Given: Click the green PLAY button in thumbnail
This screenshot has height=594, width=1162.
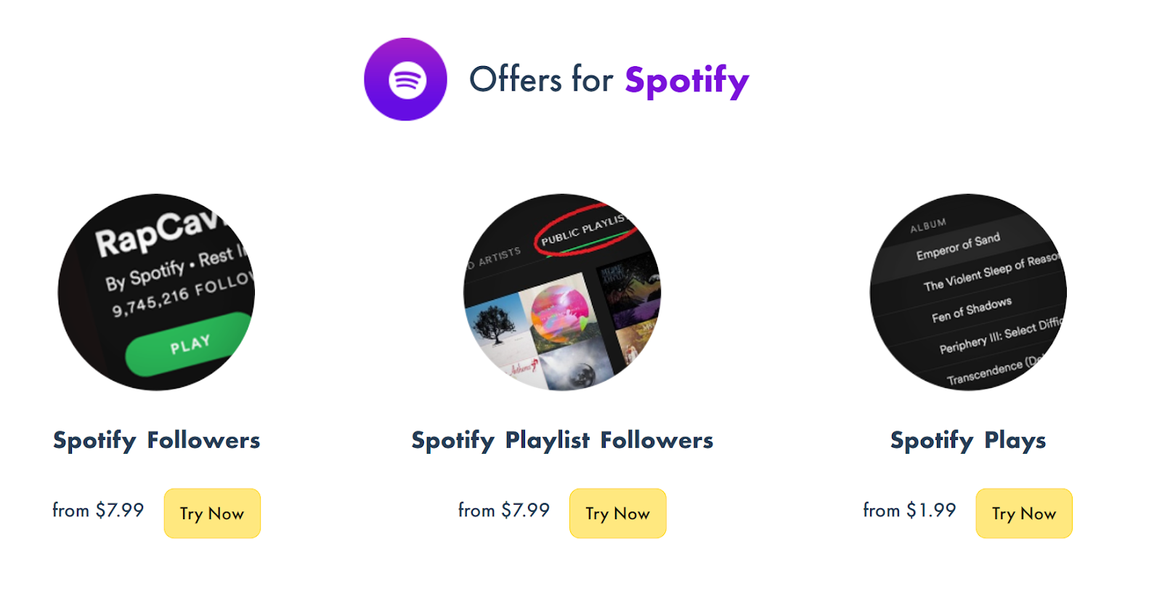Looking at the screenshot, I should [x=187, y=344].
